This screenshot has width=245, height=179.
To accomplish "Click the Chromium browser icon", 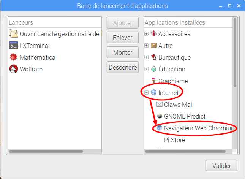I will (x=160, y=128).
